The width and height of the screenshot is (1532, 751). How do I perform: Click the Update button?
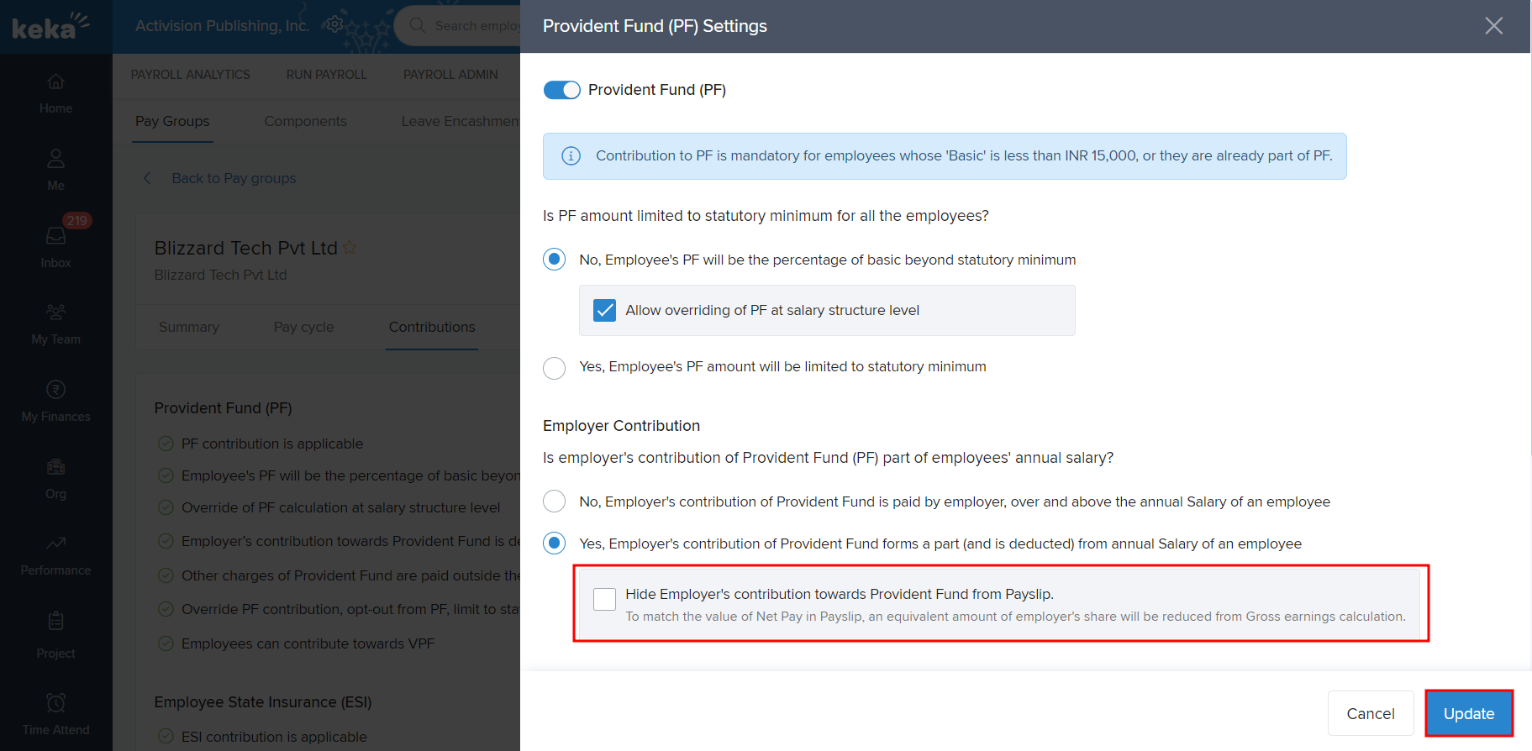(x=1468, y=713)
